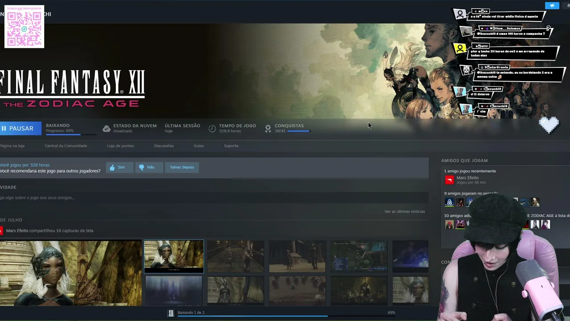Click the '1 amigo jogou recentemente' label
The width and height of the screenshot is (570, 321).
(470, 171)
